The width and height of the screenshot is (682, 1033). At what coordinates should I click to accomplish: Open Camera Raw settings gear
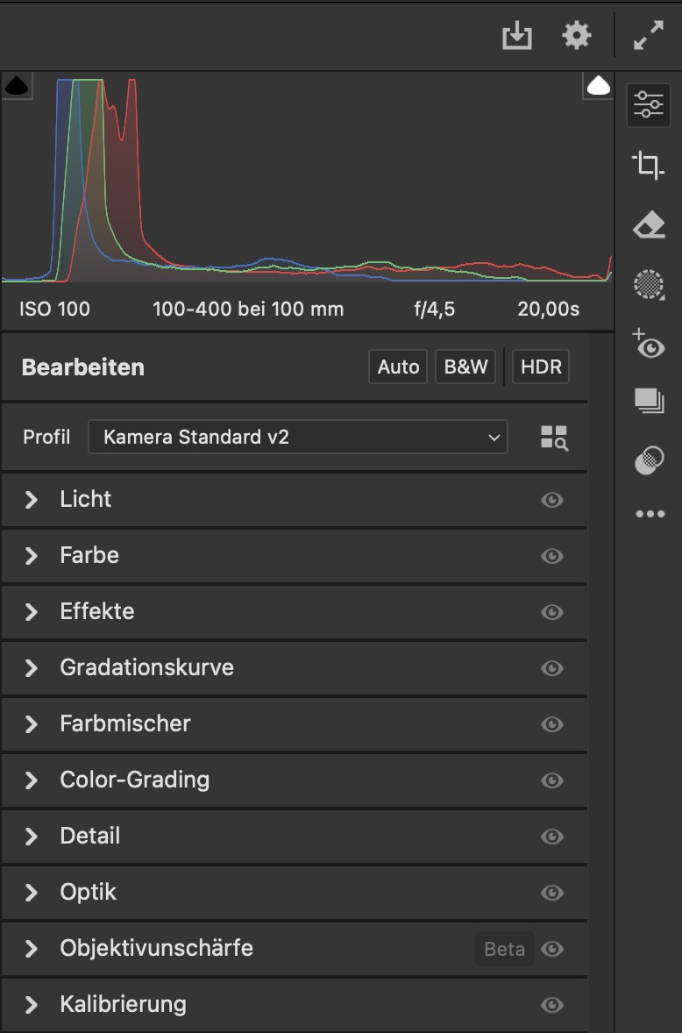tap(576, 36)
